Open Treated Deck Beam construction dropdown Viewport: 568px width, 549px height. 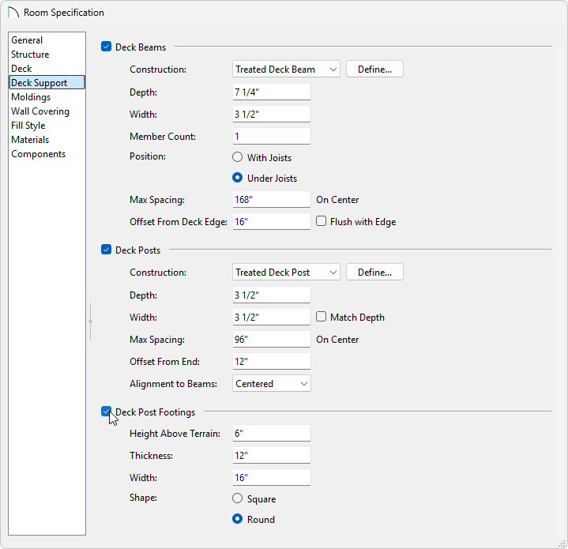point(286,70)
